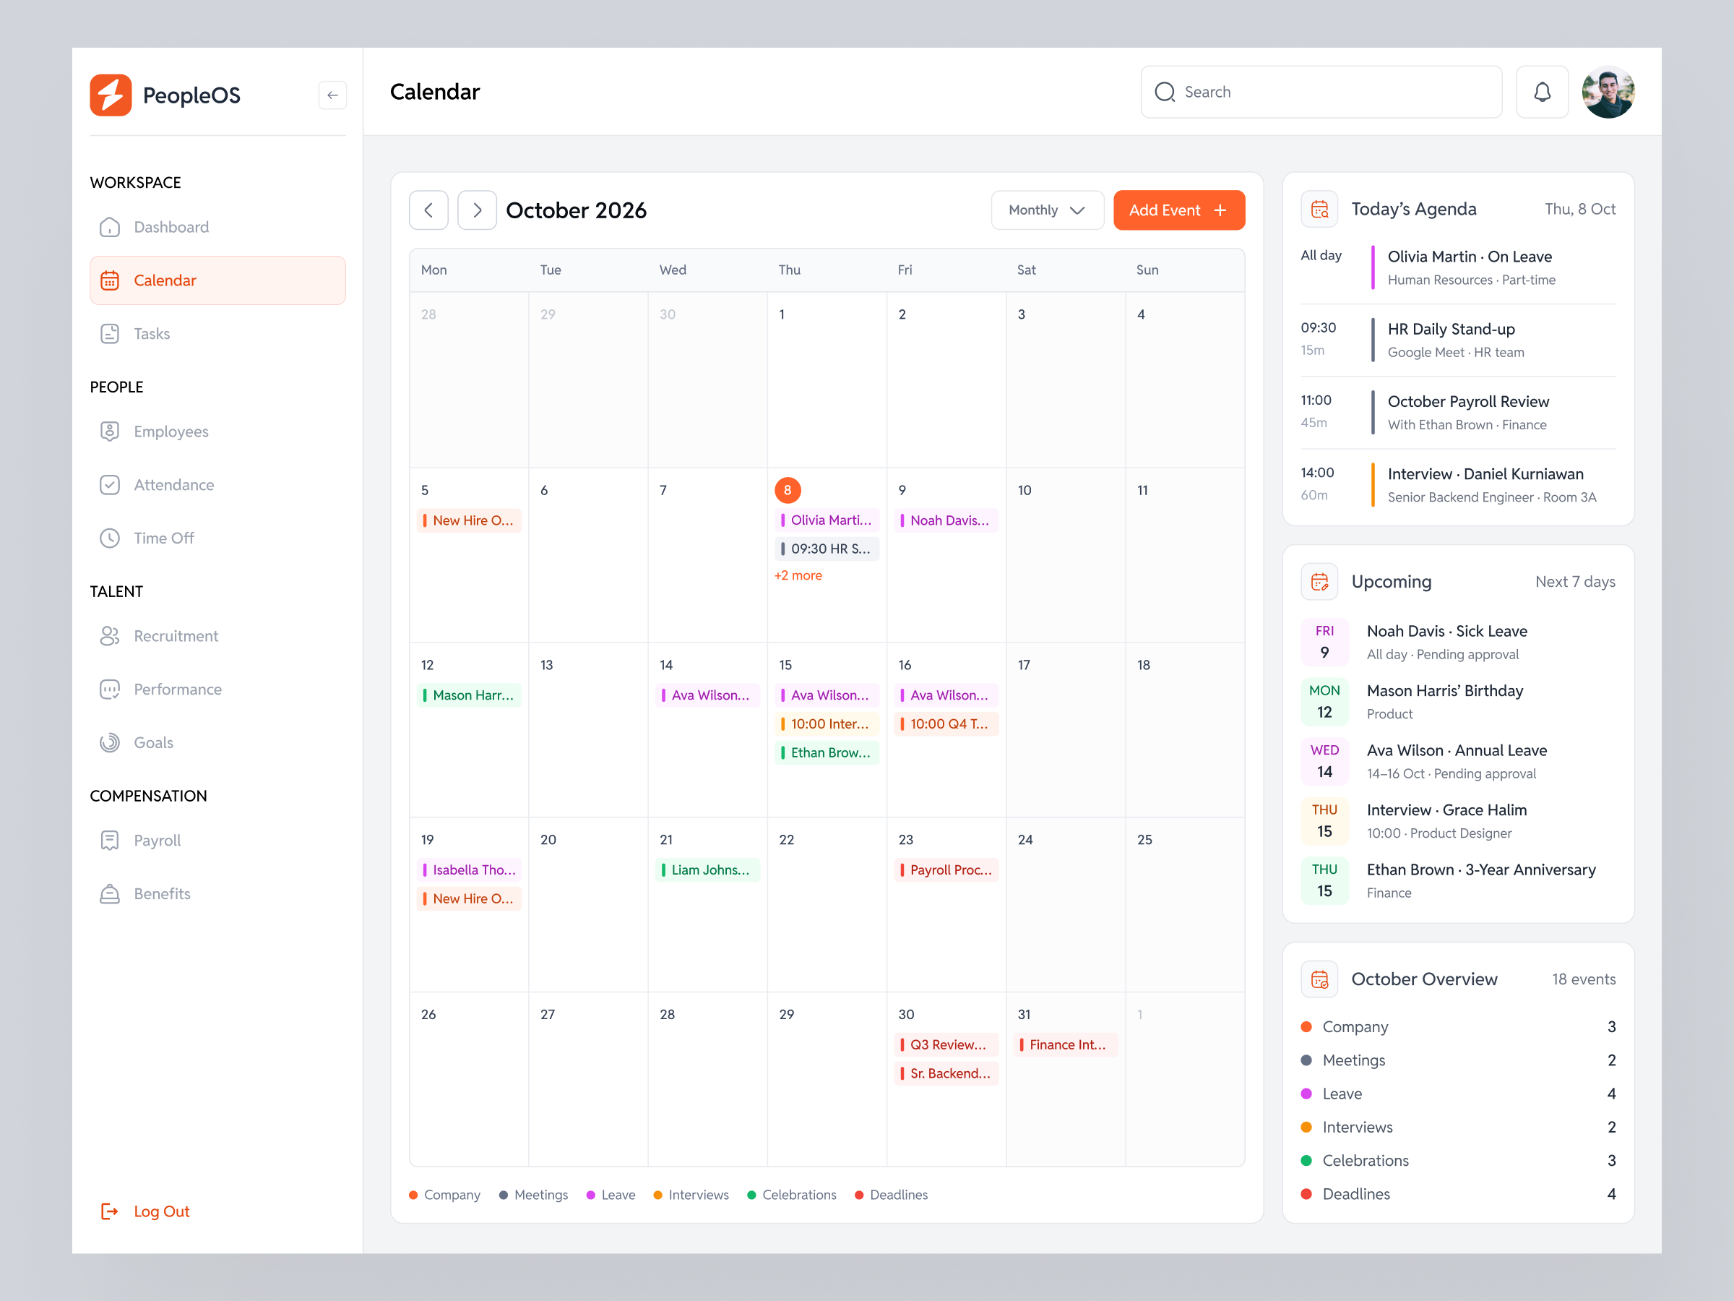Open Attendance in sidebar
Viewport: 1734px width, 1301px height.
tap(217, 485)
